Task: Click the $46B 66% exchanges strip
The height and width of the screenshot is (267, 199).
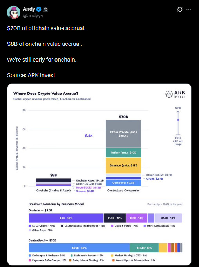Action: point(79,248)
